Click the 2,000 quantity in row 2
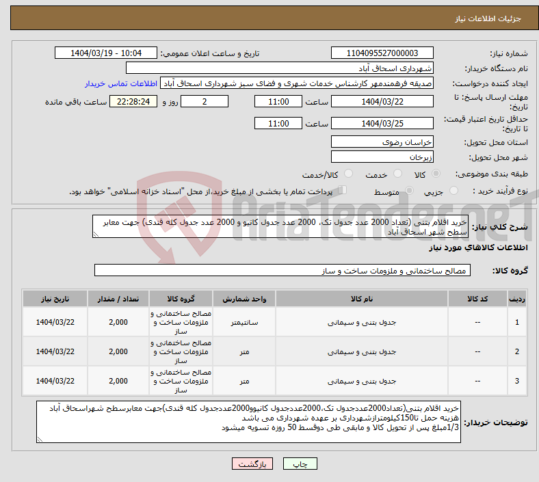Image resolution: width=539 pixels, height=482 pixels. (118, 351)
